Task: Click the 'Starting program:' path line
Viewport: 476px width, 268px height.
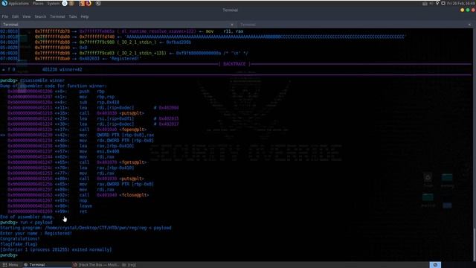Action: click(x=86, y=228)
